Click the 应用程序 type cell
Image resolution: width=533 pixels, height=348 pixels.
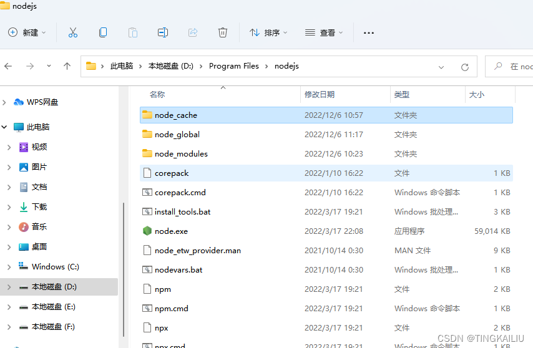coord(409,231)
